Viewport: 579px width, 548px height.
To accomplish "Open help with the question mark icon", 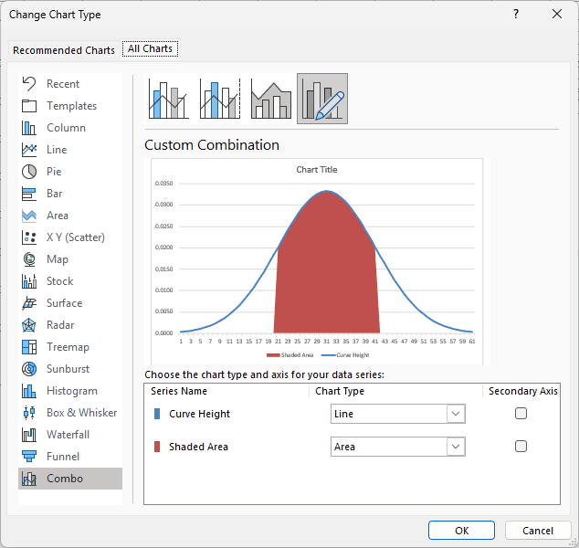I will tap(516, 14).
